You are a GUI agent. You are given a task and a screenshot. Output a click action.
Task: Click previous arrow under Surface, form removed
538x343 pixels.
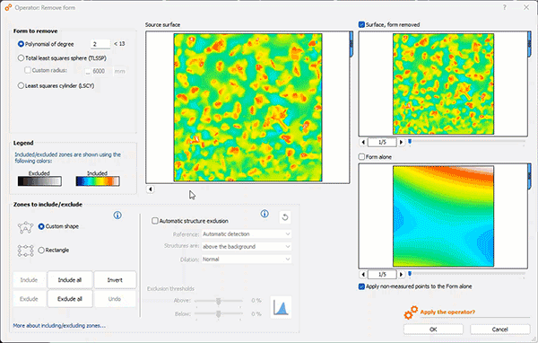(363, 142)
